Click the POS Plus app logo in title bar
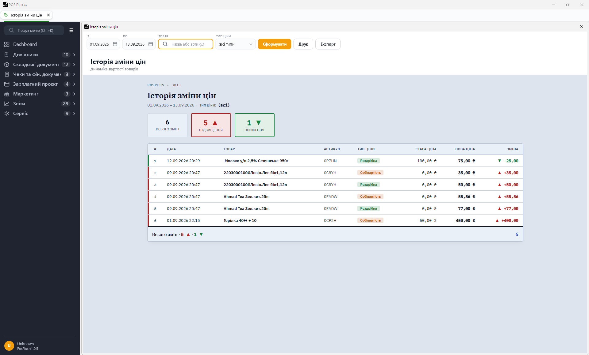Image resolution: width=589 pixels, height=355 pixels. click(x=5, y=5)
